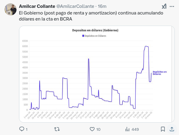The image size is (179, 135).
Task: Open the three-dot more options menu
Action: 172,7
